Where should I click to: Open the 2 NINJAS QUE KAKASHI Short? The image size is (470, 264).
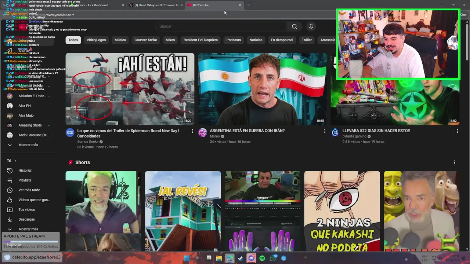(x=342, y=211)
